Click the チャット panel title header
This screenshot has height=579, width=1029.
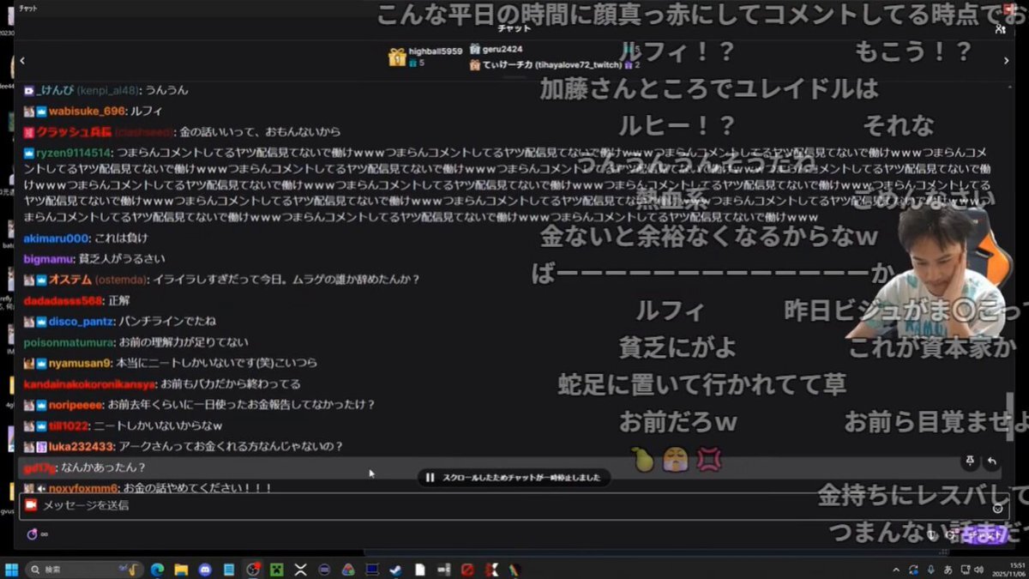(x=514, y=28)
